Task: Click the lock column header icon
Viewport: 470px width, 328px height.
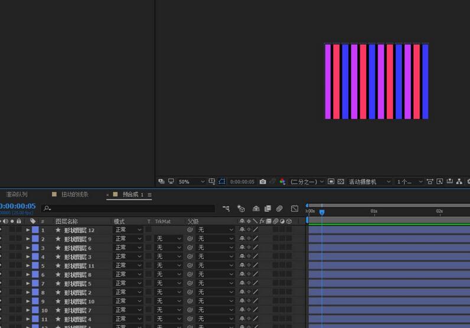Action: tap(19, 221)
